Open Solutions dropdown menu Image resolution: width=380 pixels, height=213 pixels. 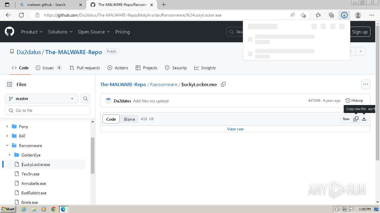(x=60, y=32)
